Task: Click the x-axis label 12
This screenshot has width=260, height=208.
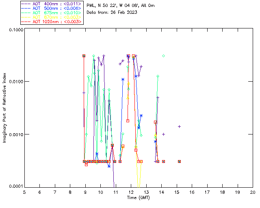Action: pyautogui.click(x=131, y=192)
